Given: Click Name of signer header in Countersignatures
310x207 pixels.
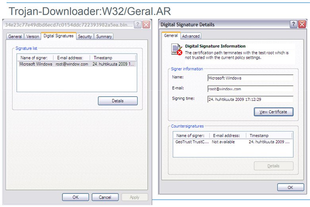Looking at the screenshot, I should pos(192,135).
